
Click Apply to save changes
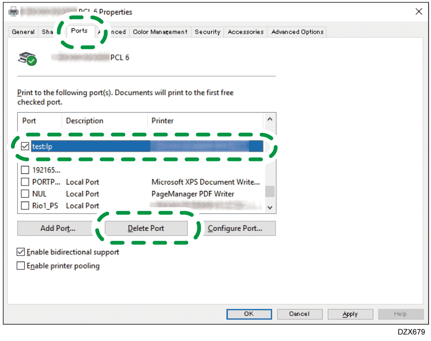(x=350, y=314)
